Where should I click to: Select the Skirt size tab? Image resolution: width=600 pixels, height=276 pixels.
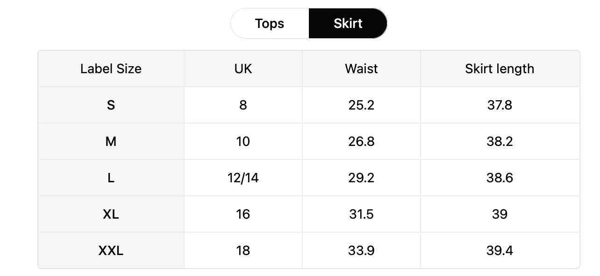348,23
